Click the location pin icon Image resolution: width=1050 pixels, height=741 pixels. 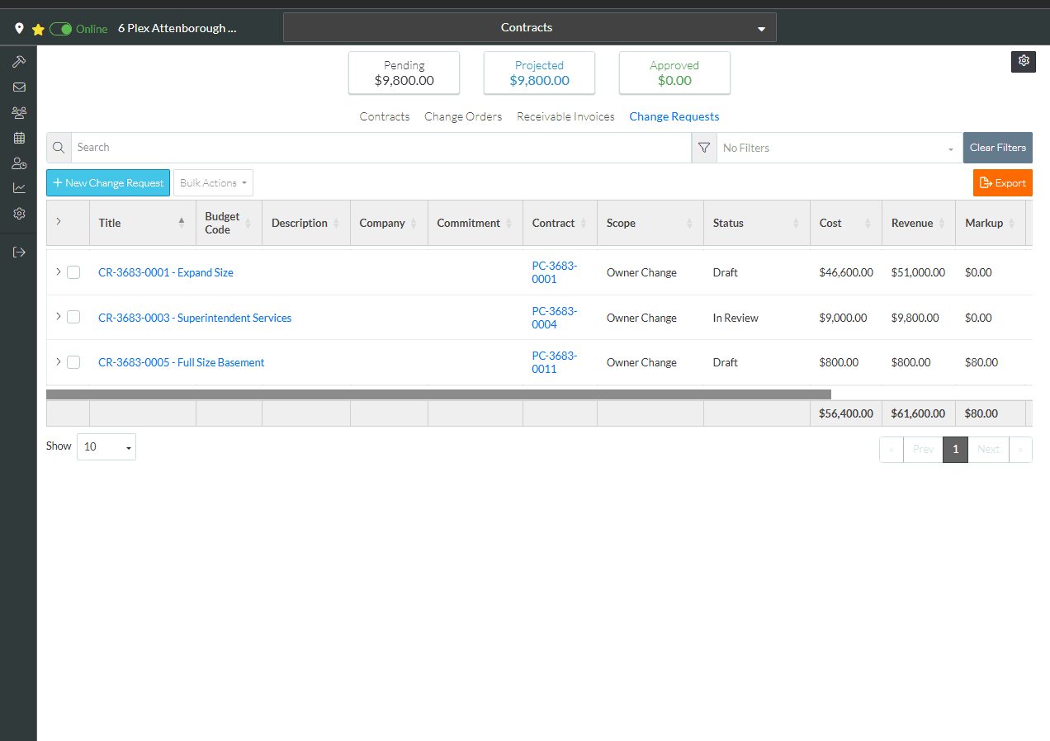pyautogui.click(x=19, y=29)
